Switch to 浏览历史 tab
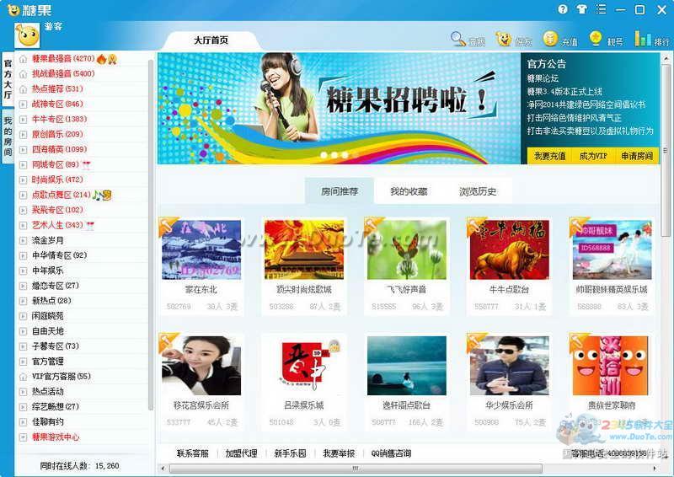Screen dimensions: 674x477 (478, 191)
